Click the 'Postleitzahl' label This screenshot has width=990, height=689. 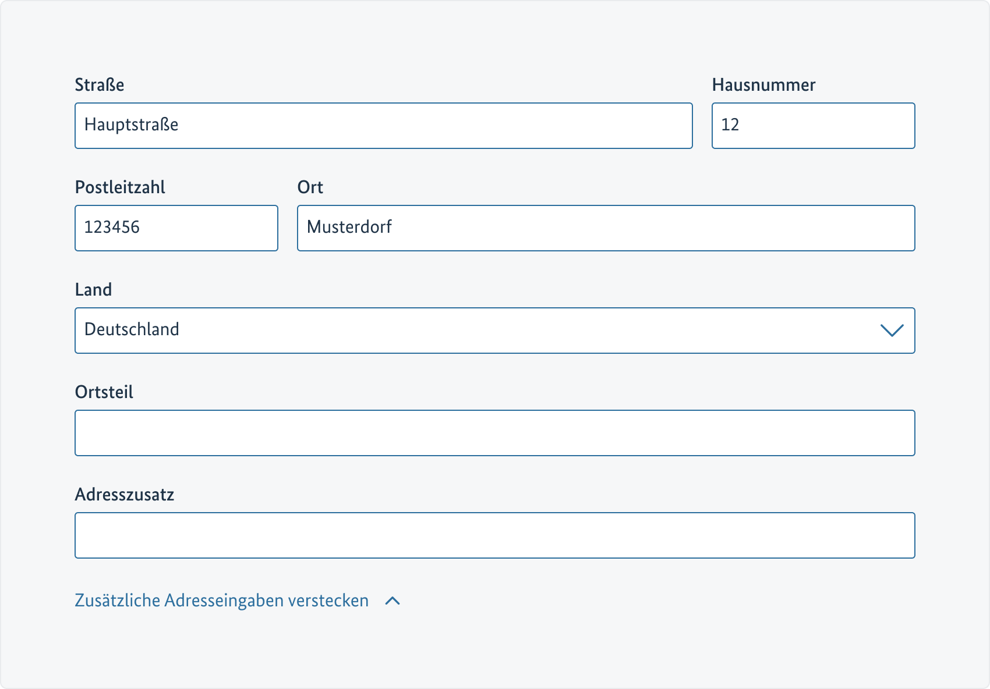[x=120, y=187]
